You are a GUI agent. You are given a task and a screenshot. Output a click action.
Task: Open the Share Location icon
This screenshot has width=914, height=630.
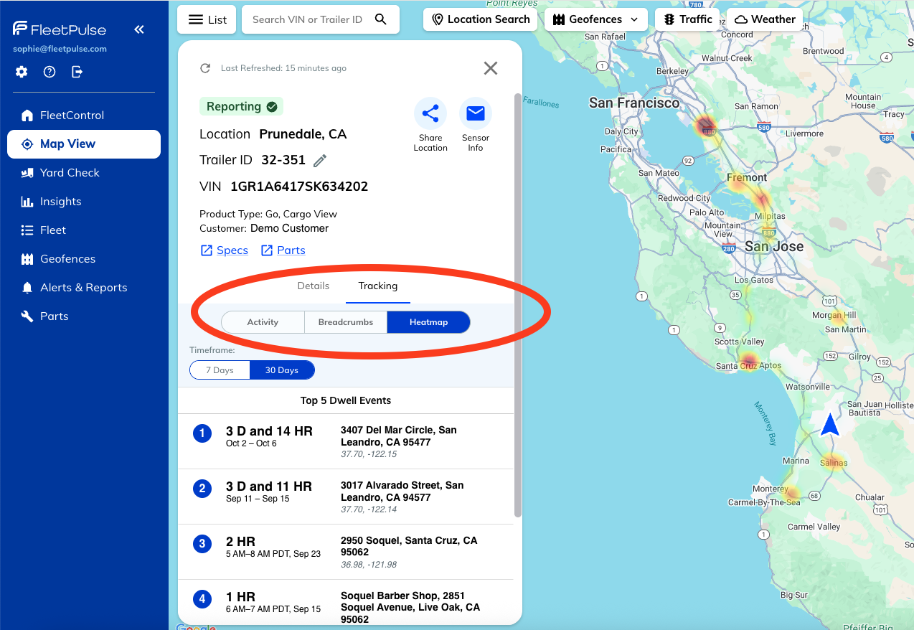tap(430, 113)
